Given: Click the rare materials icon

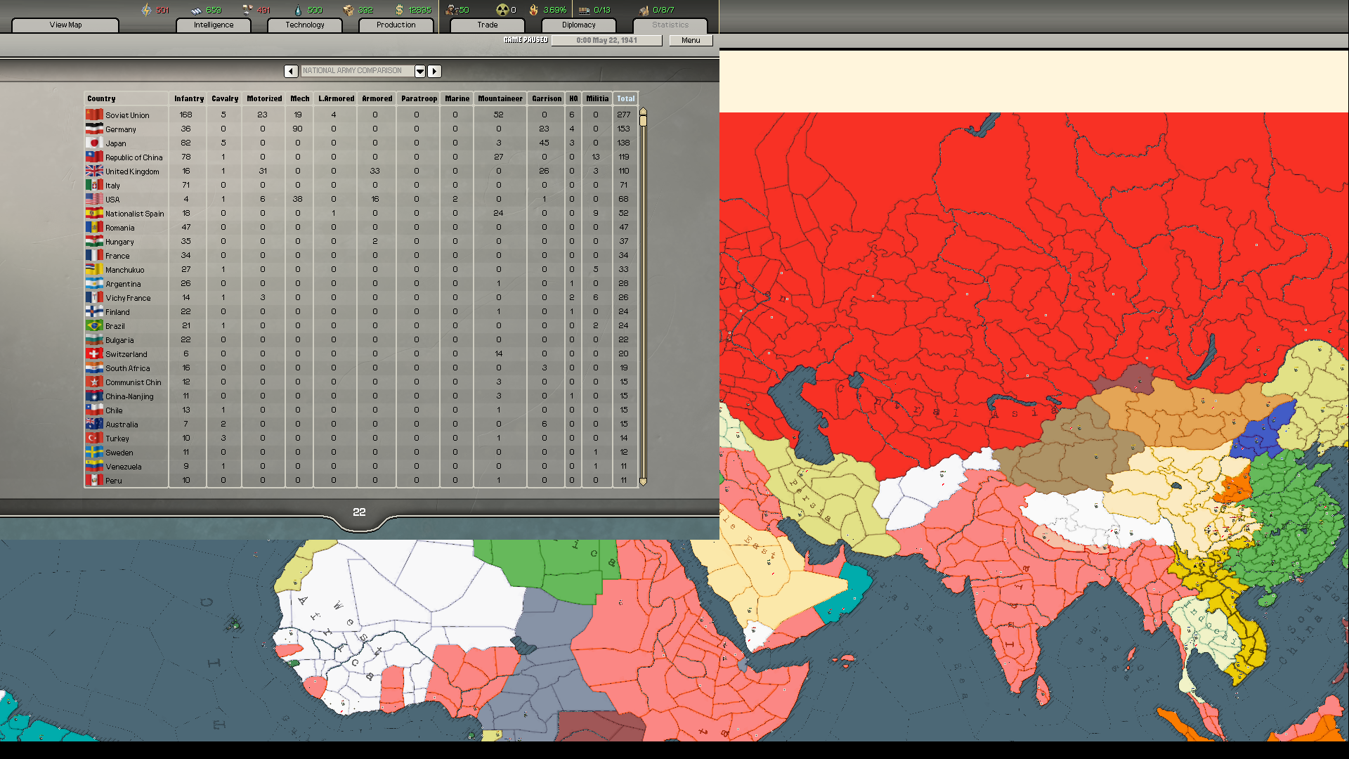Looking at the screenshot, I should [x=248, y=9].
